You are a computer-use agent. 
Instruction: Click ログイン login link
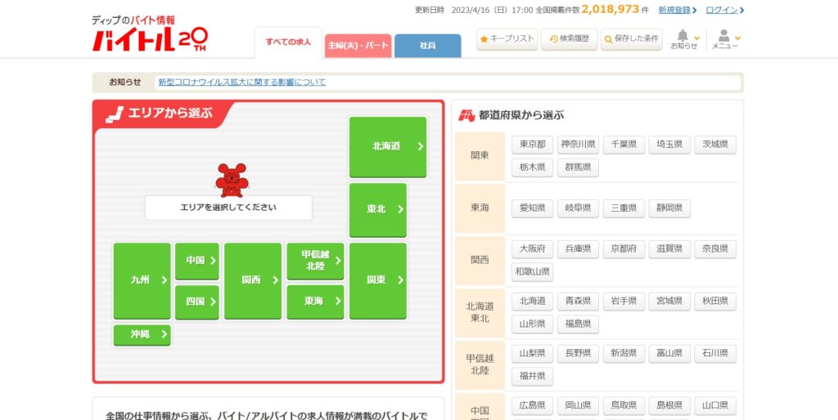click(x=724, y=10)
